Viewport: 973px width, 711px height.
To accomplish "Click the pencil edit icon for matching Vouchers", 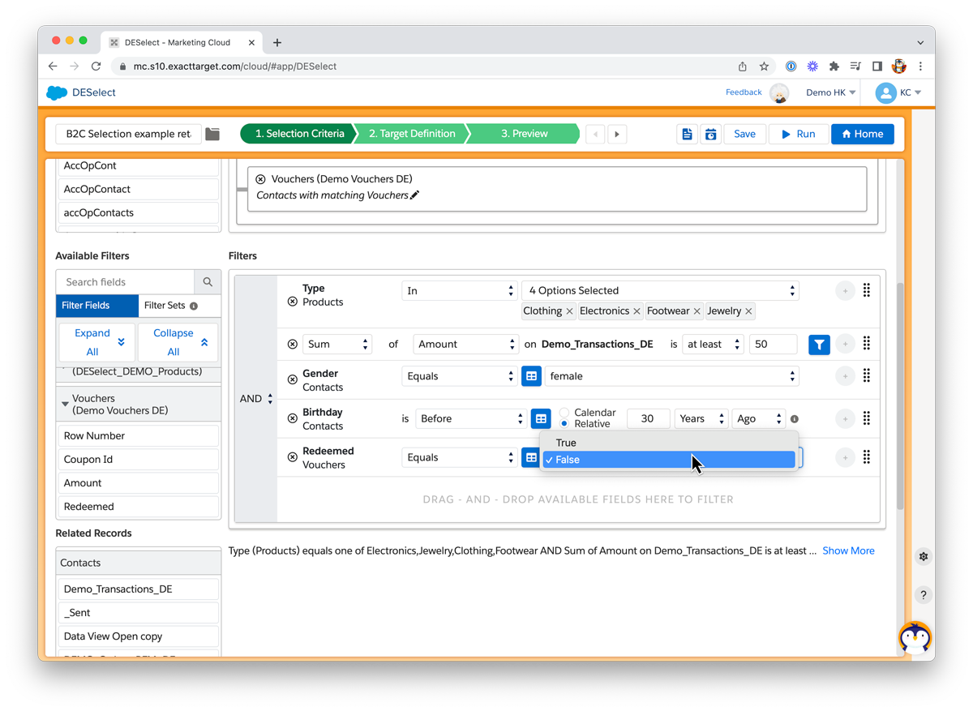I will (x=415, y=195).
